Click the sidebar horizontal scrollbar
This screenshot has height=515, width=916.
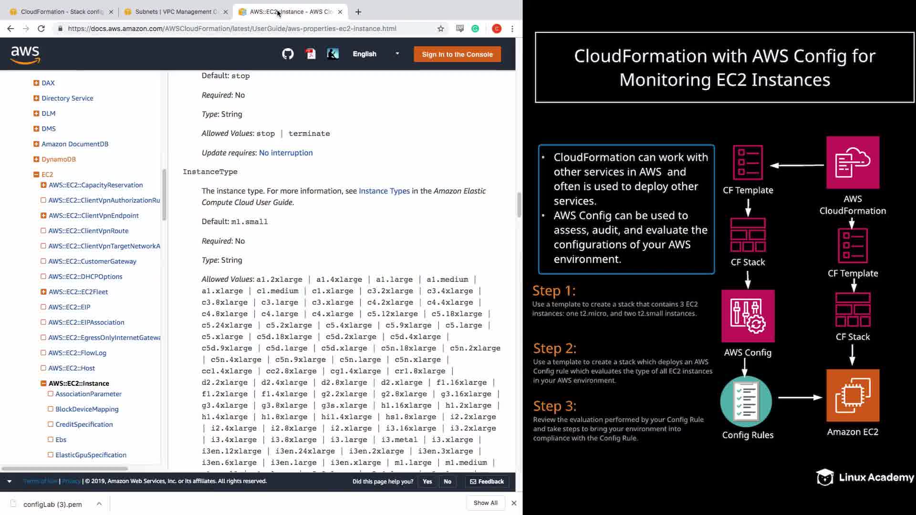click(x=65, y=468)
